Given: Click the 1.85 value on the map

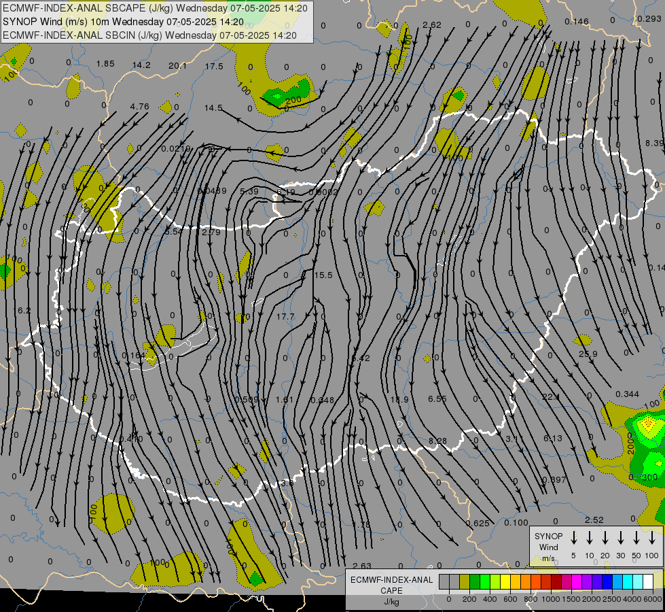Looking at the screenshot, I should point(105,64).
